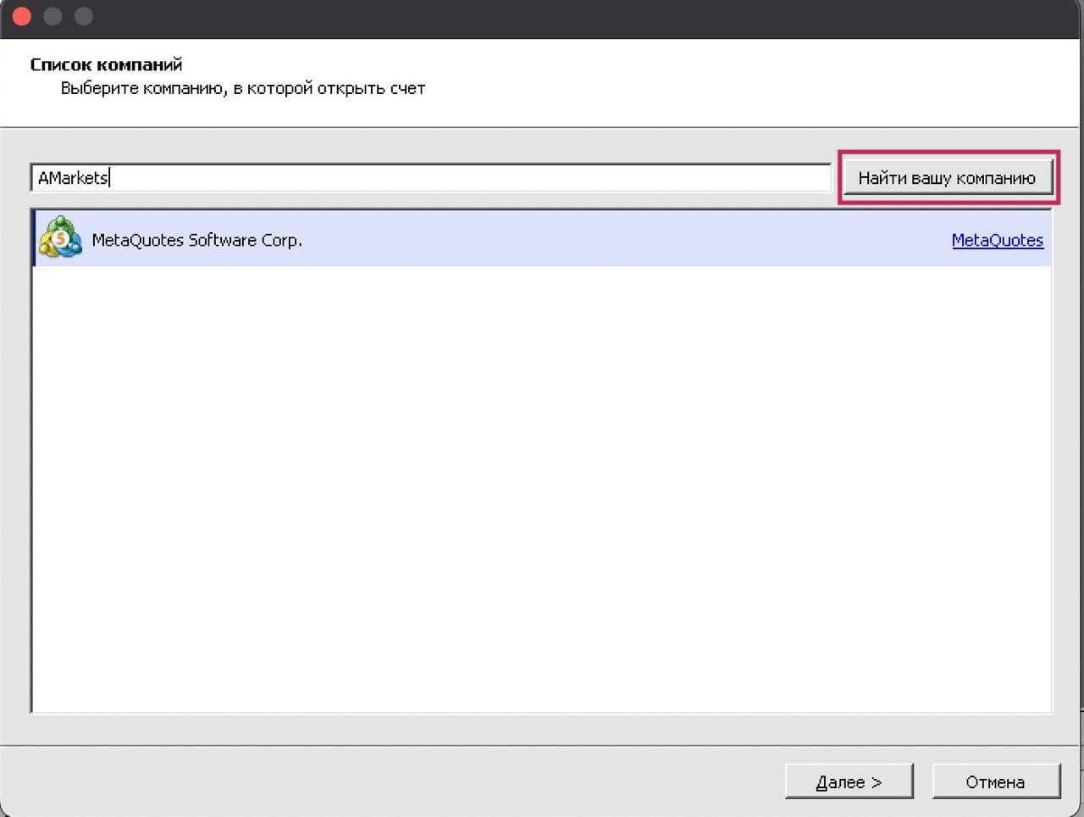
Task: Click gray footer area left of Далее
Action: click(381, 781)
